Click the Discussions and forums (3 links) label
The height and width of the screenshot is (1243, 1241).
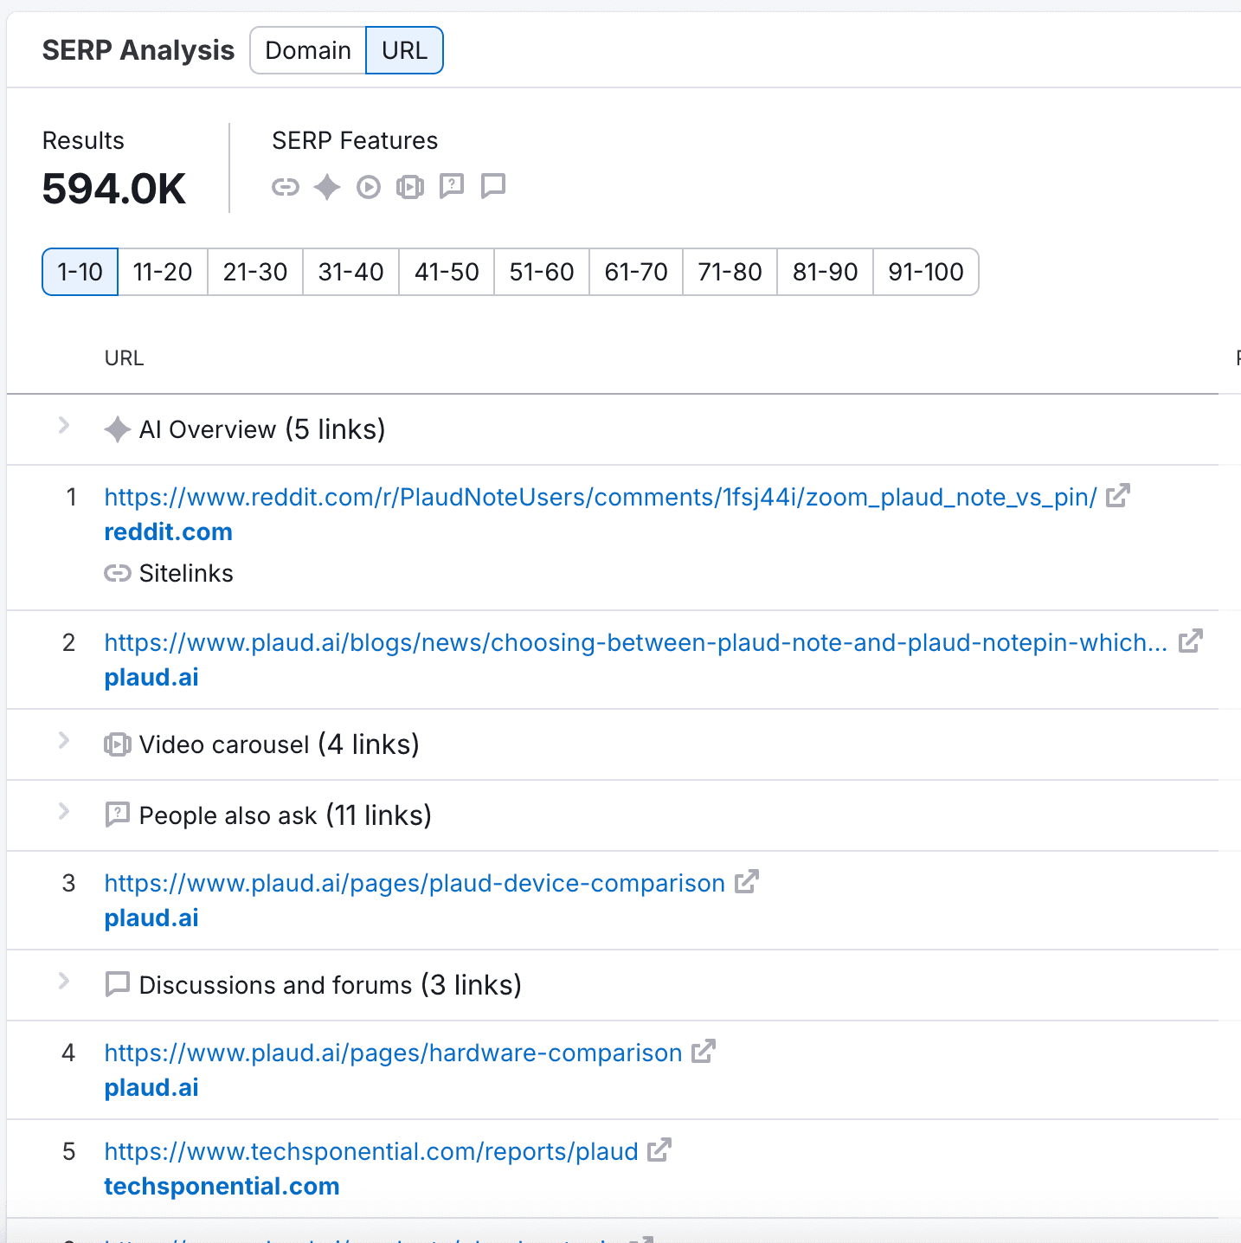pos(331,985)
